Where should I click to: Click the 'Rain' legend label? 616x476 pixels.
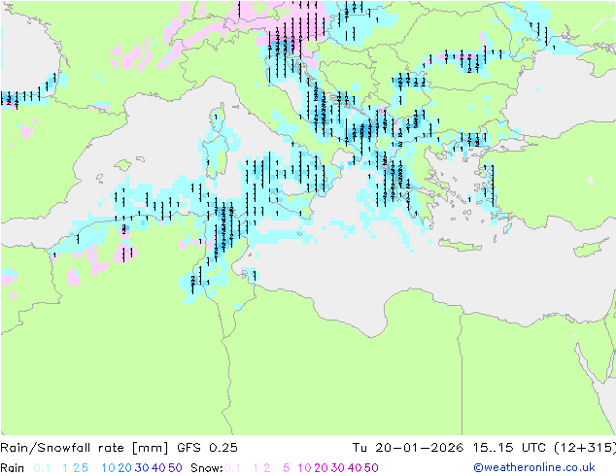click(13, 468)
